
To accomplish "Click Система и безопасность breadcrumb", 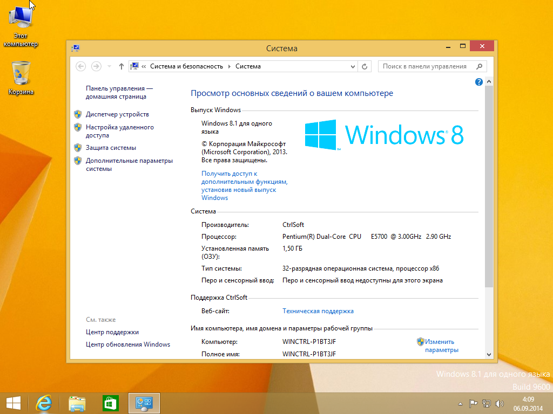I will tap(186, 66).
